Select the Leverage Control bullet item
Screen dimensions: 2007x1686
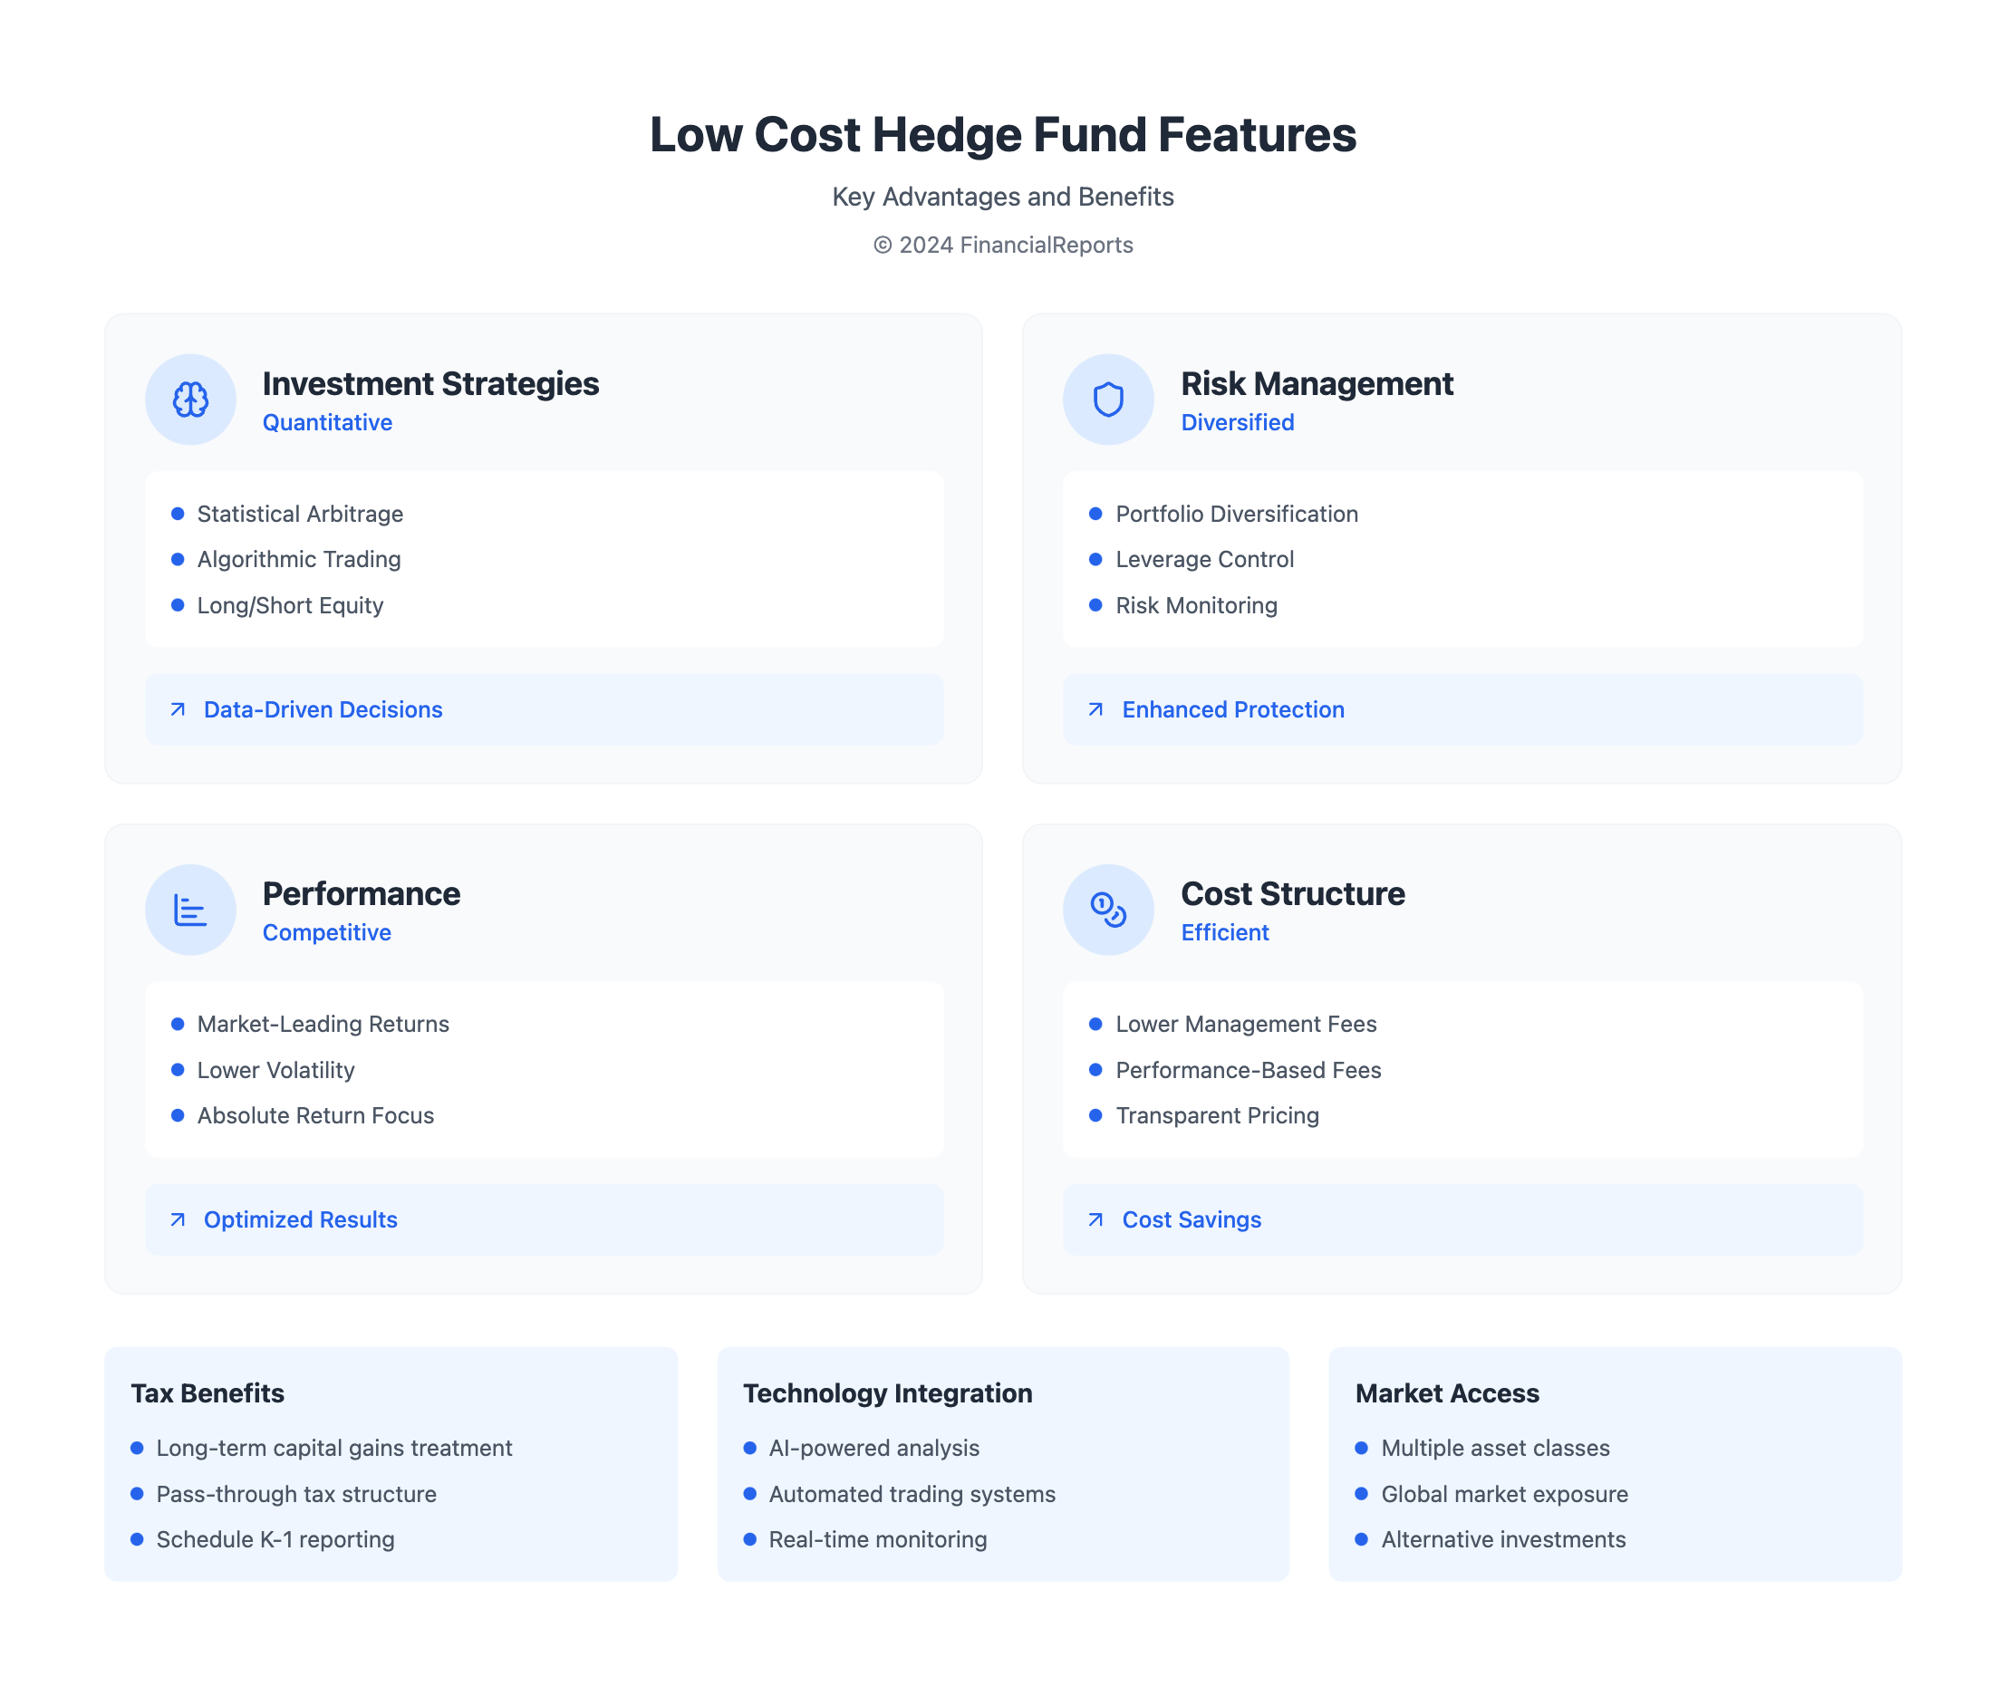[1204, 559]
